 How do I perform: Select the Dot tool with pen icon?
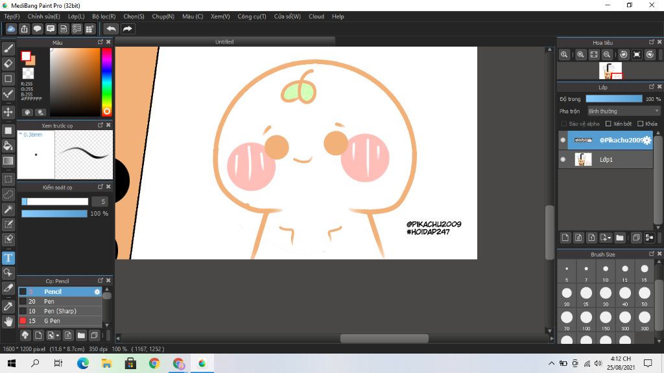[x=8, y=94]
